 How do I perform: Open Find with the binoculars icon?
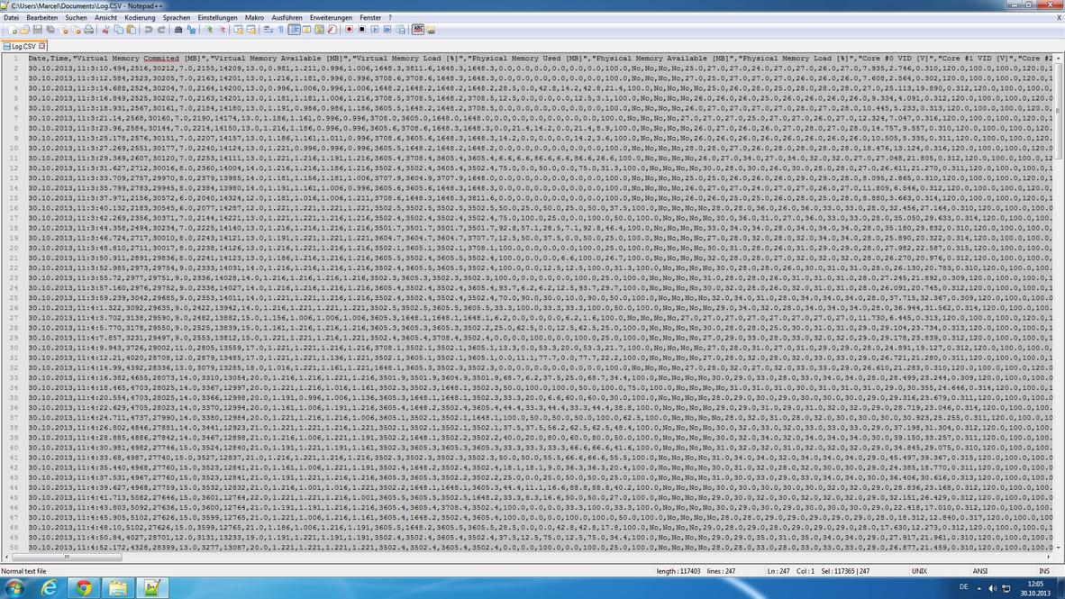[178, 30]
